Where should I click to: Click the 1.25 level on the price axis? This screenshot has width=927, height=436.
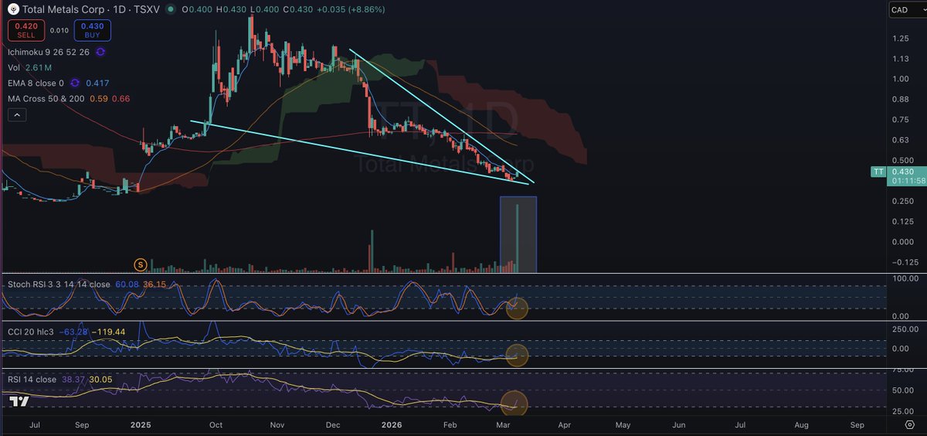899,38
